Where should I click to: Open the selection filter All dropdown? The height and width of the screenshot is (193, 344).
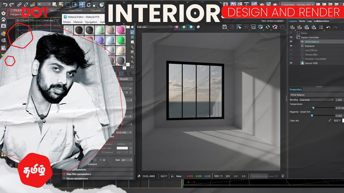pyautogui.click(x=44, y=4)
